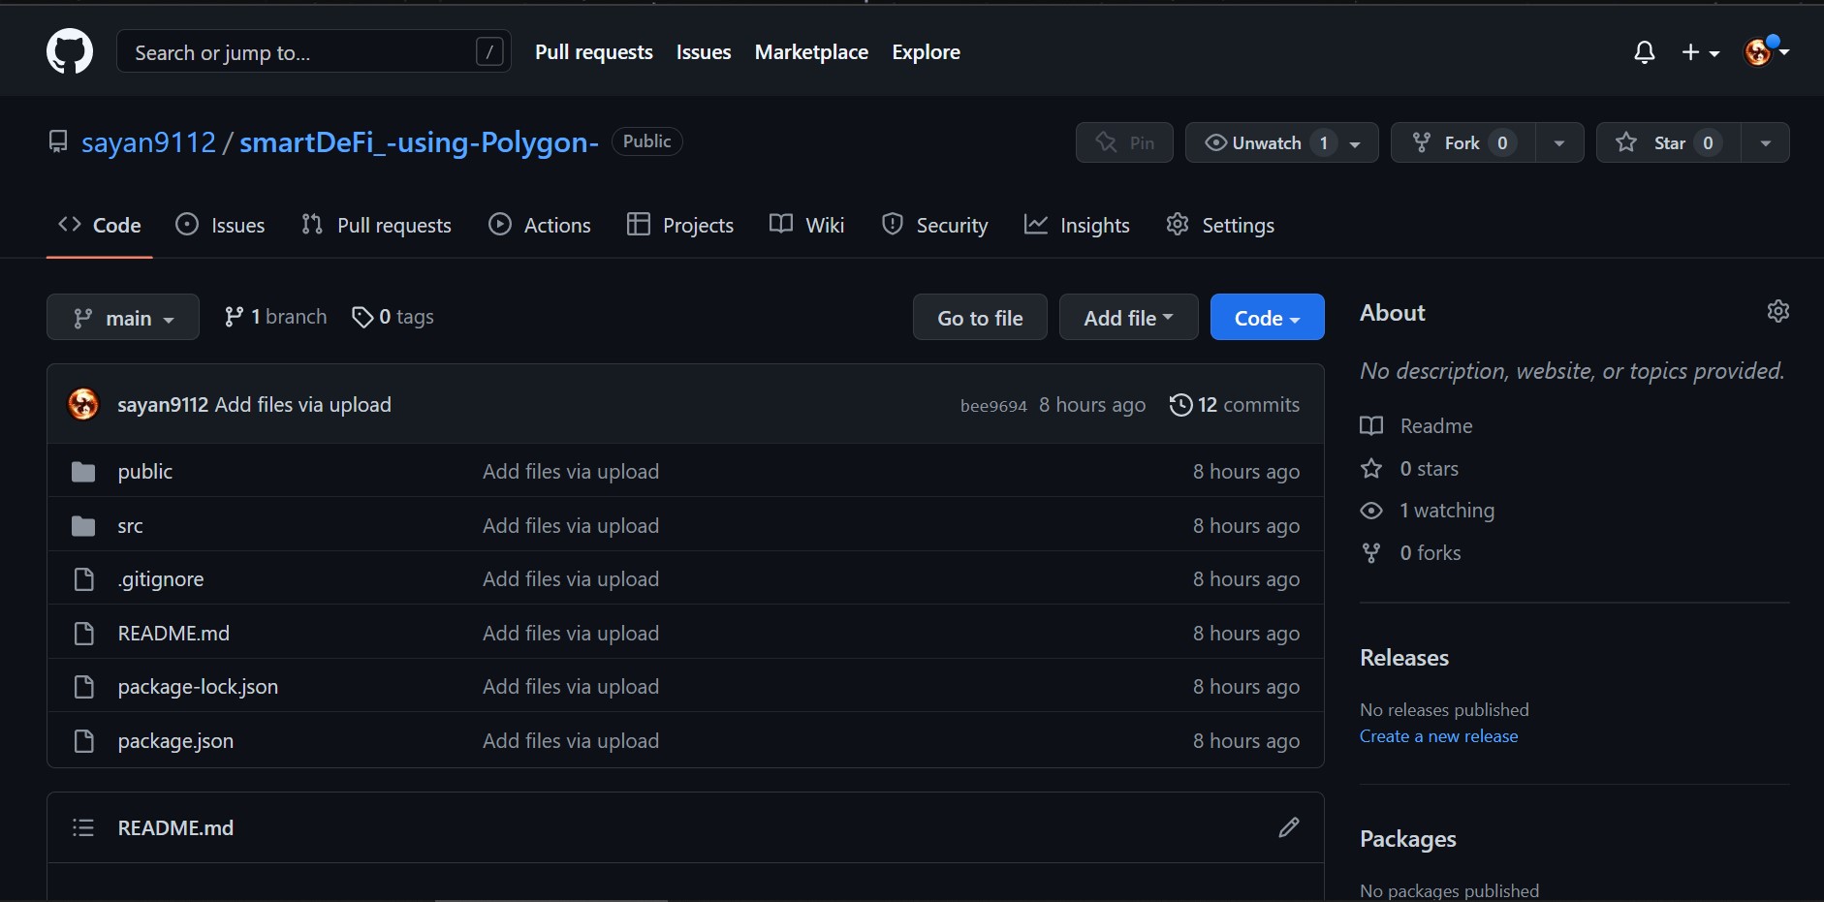Open the sayan9112 owner profile link
This screenshot has width=1824, height=902.
point(148,142)
